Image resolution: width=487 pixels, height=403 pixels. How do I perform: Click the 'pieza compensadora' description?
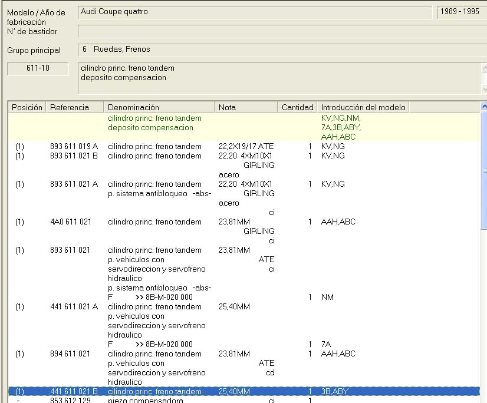146,400
